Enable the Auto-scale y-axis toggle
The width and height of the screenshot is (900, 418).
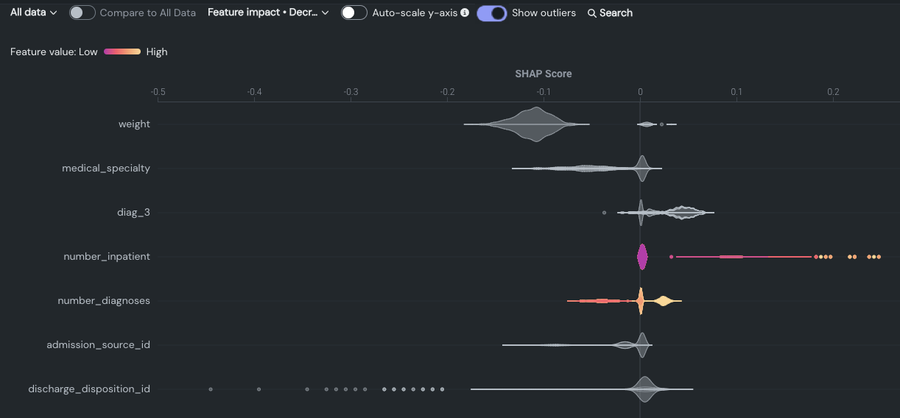[x=354, y=13]
